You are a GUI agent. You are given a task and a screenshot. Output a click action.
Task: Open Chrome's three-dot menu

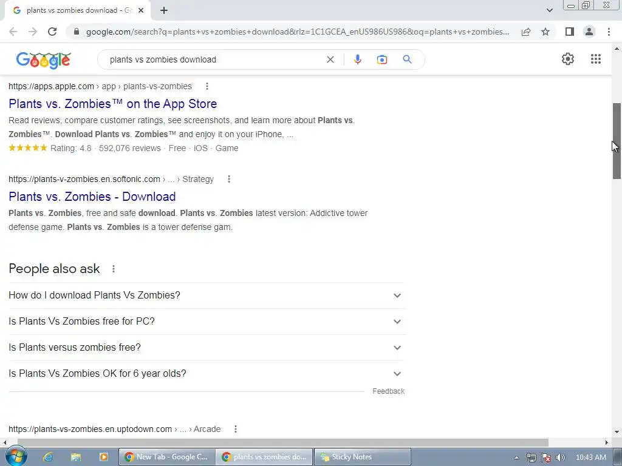point(609,32)
